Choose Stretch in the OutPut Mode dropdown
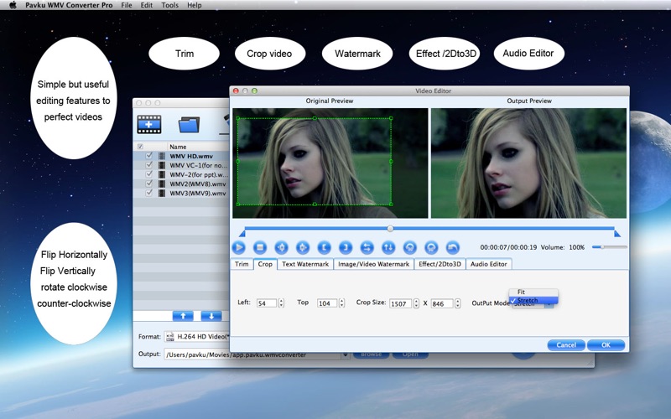The width and height of the screenshot is (671, 419). [533, 300]
